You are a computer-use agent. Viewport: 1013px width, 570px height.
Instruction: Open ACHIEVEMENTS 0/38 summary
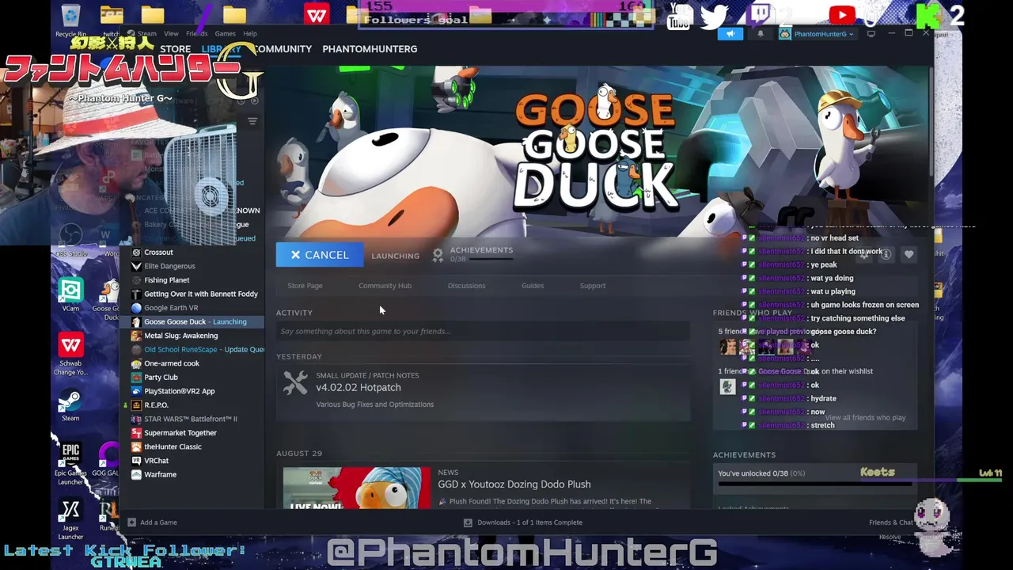[x=481, y=254]
